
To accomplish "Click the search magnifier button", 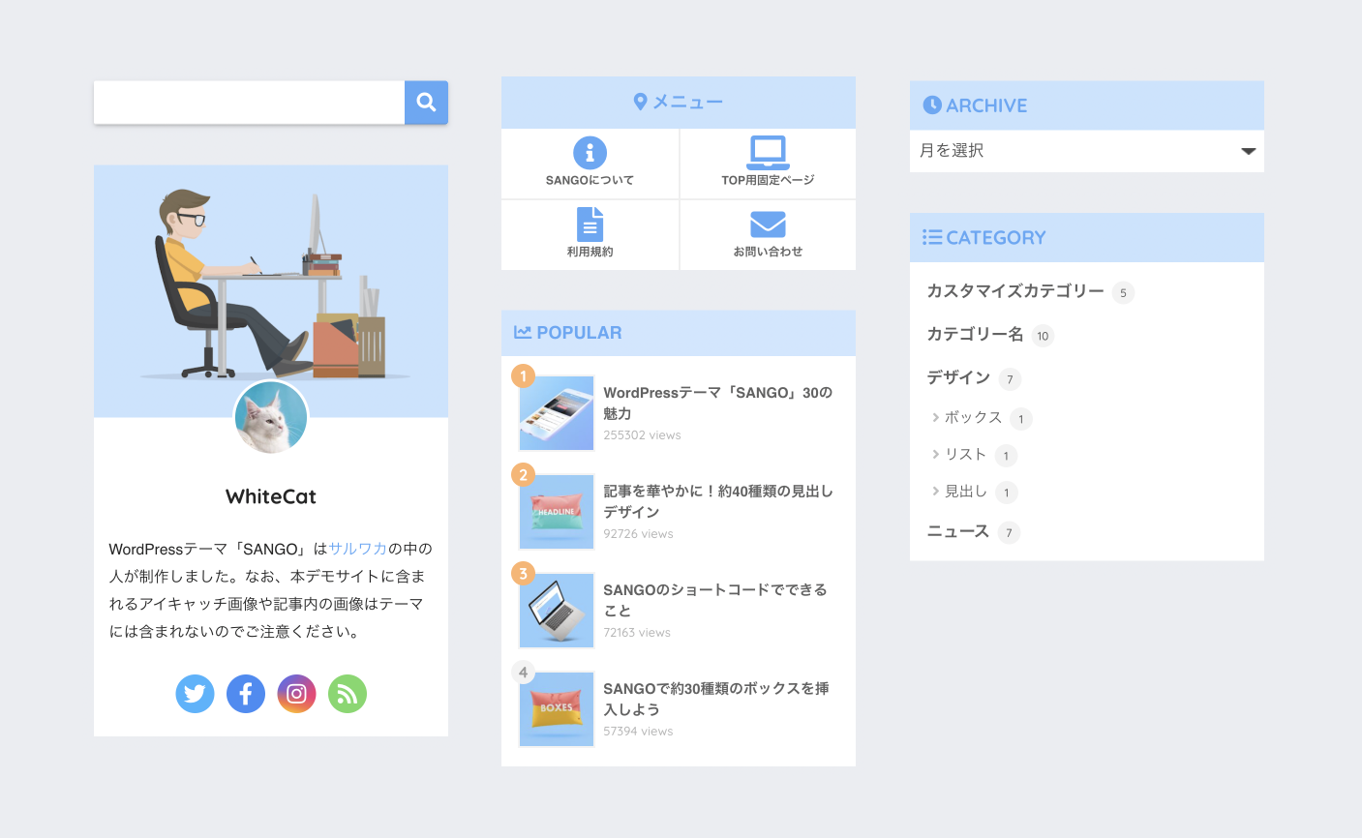I will point(426,102).
